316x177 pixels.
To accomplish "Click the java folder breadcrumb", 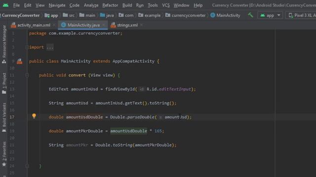I will point(107,15).
